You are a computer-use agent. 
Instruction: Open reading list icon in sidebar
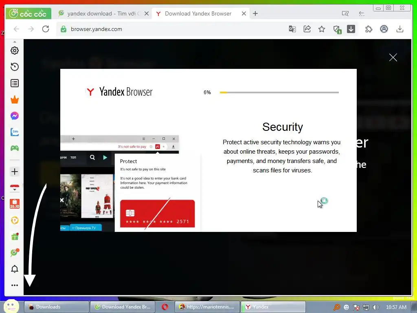pos(15,83)
